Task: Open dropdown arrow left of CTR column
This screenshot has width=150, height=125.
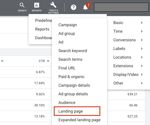Action: [2, 61]
